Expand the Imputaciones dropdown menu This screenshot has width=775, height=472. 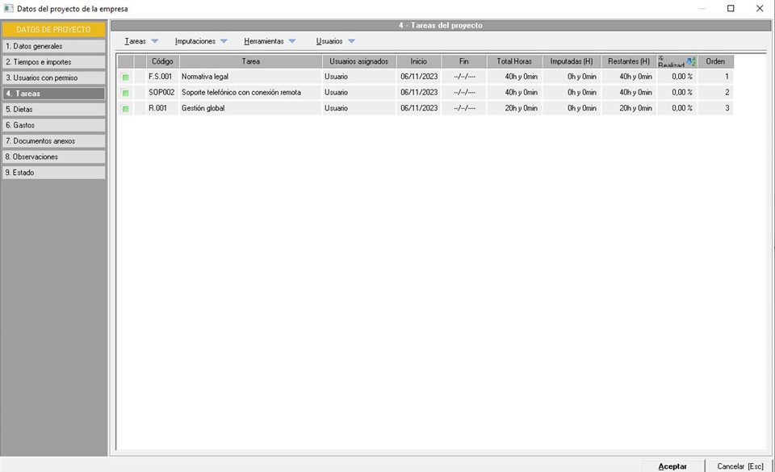[201, 41]
